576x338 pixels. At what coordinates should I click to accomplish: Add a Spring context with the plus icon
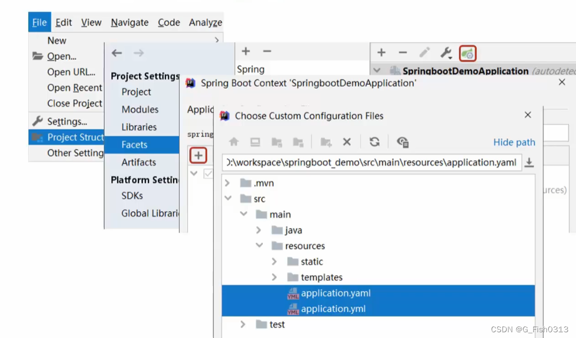381,52
